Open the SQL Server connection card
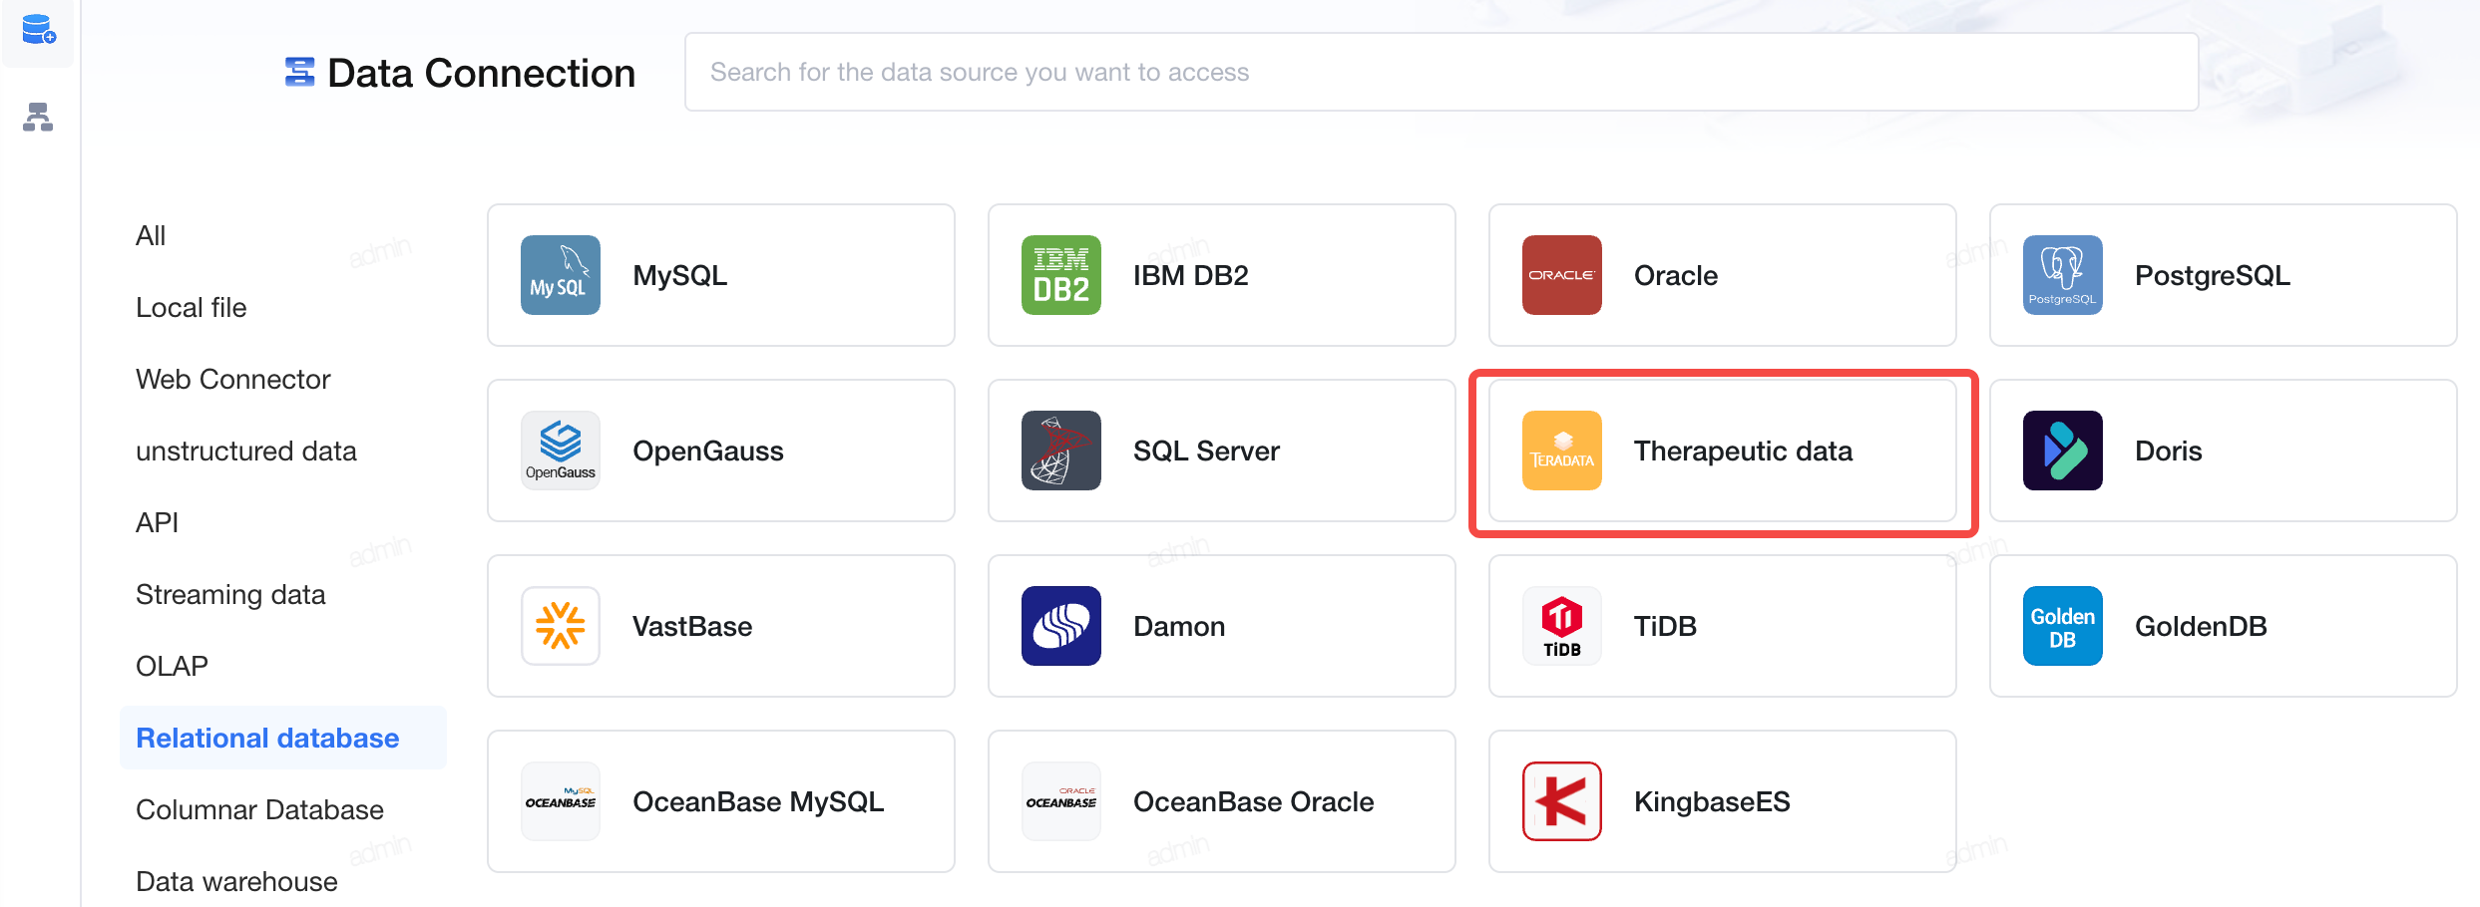Screen dimensions: 2480x907 point(1222,451)
